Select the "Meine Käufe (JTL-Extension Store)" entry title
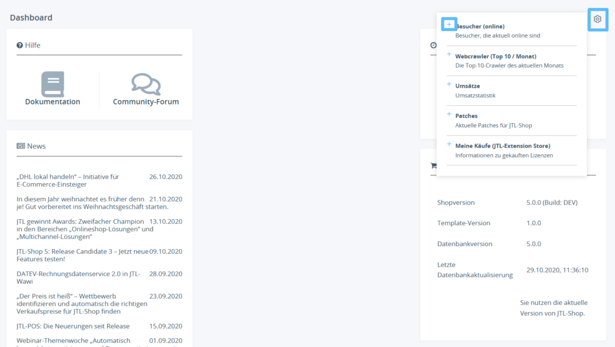This screenshot has height=347, width=615. (503, 146)
